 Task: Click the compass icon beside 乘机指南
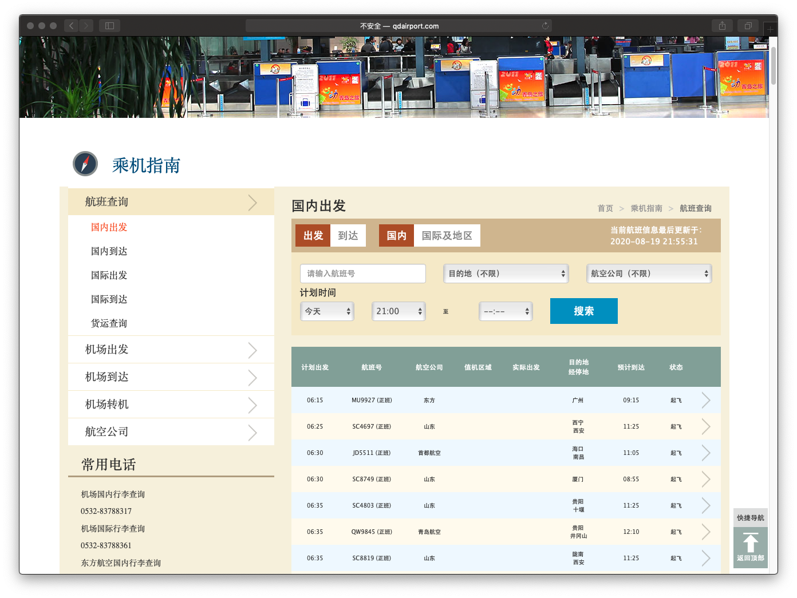[x=84, y=164]
